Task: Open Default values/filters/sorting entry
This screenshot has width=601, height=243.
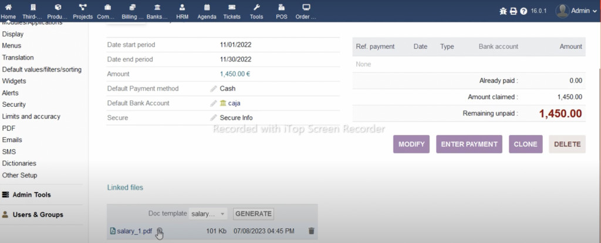Action: [x=42, y=69]
